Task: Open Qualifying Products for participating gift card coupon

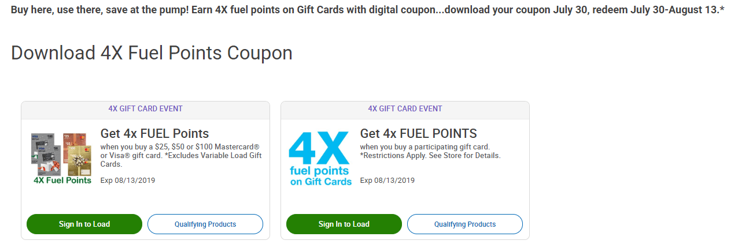Action: tap(465, 224)
